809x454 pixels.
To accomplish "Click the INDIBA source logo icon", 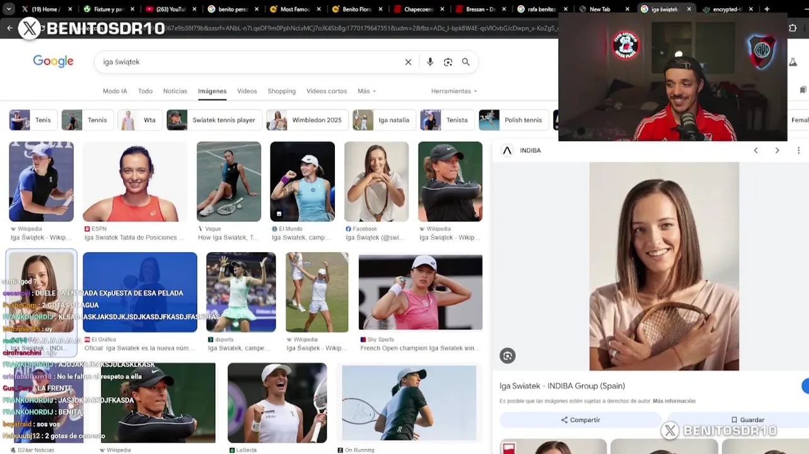I will [x=507, y=150].
